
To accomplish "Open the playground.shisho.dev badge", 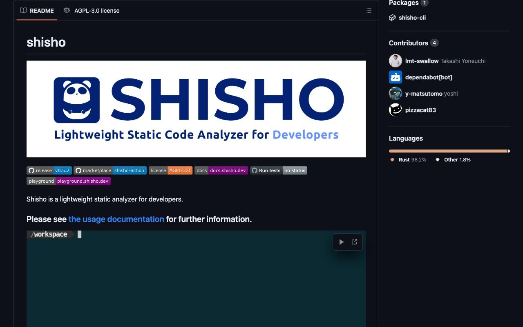I will pos(69,181).
